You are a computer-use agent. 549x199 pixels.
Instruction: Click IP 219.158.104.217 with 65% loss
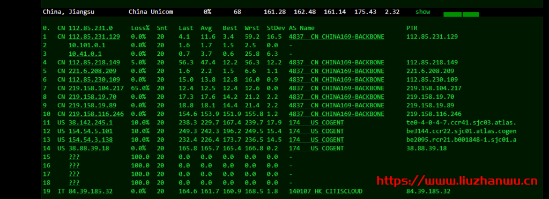(97, 89)
